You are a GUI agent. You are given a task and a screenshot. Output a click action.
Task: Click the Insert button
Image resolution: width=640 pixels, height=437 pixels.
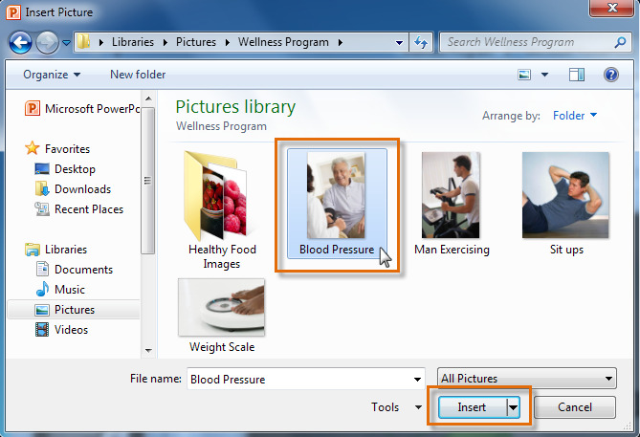[473, 407]
